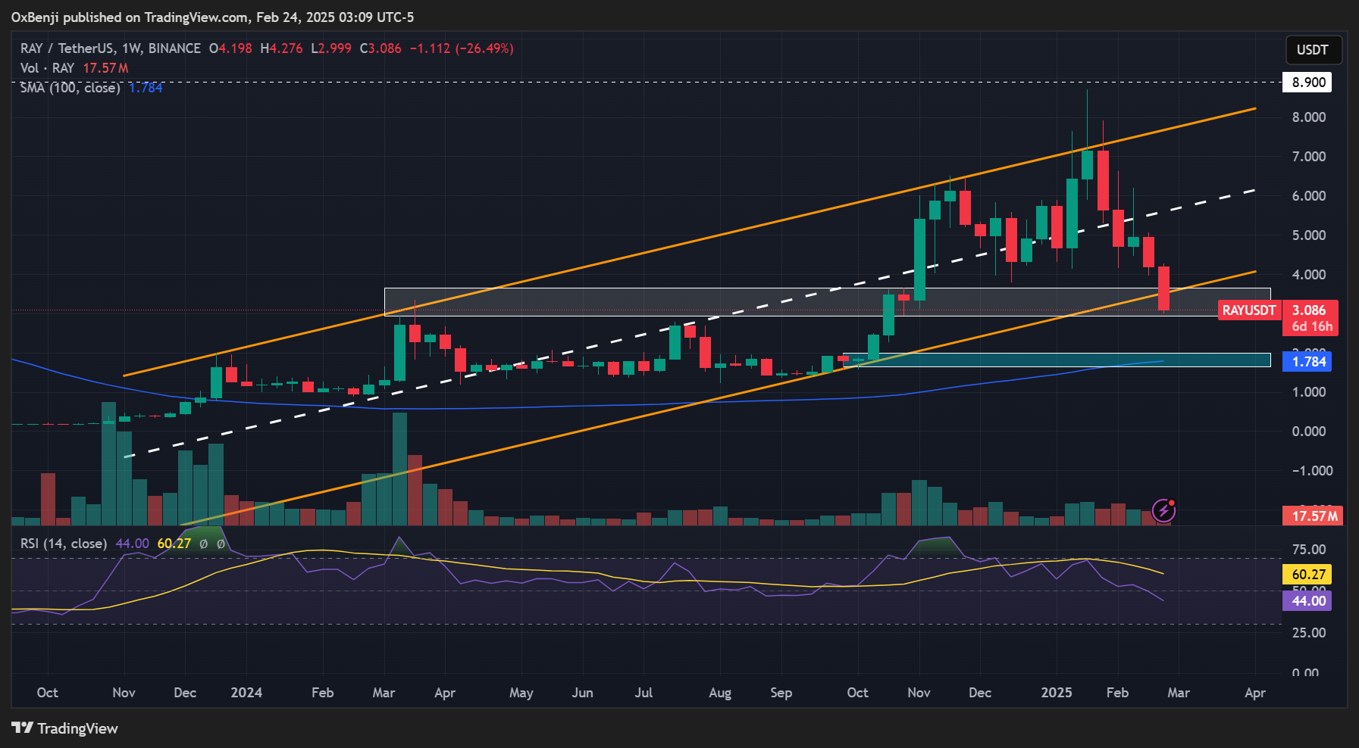The image size is (1359, 748).
Task: Click the RAYUSDT current price label
Action: pos(1248,310)
